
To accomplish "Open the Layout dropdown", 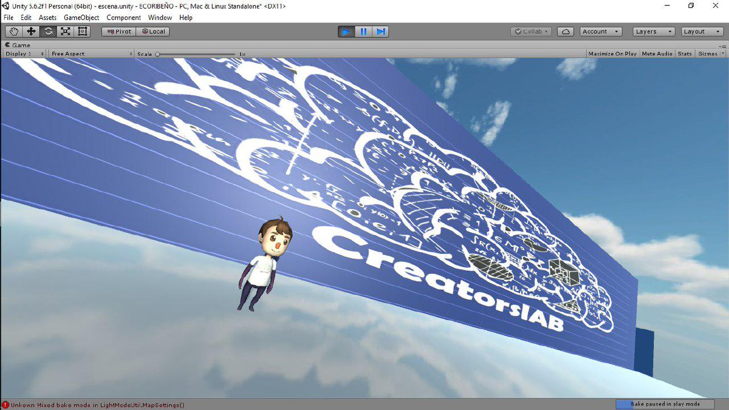I will tap(702, 32).
